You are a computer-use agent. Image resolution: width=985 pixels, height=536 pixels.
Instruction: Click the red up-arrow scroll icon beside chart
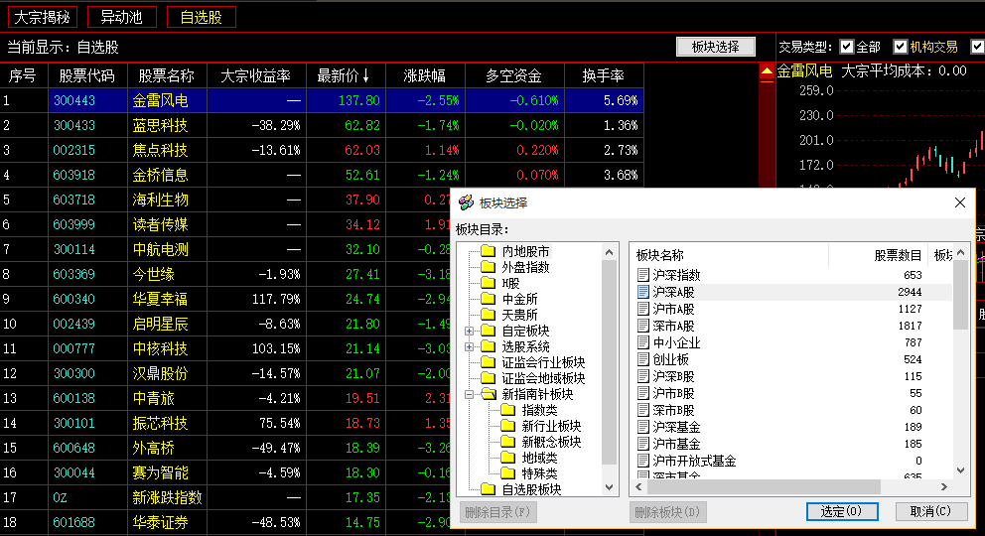click(767, 71)
